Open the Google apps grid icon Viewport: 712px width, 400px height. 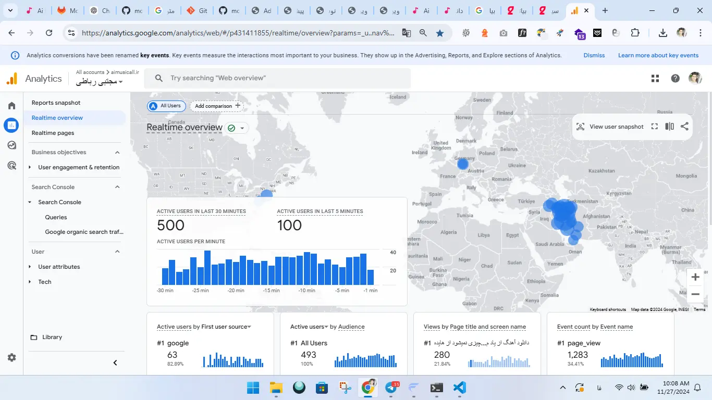[x=655, y=79]
